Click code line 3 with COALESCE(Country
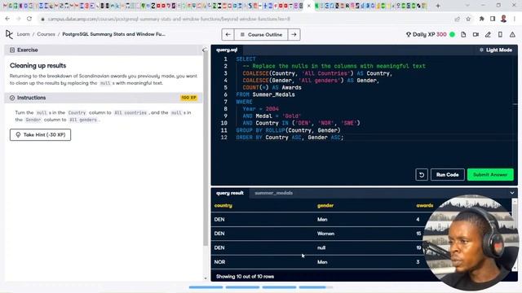The image size is (522, 293). pyautogui.click(x=317, y=73)
